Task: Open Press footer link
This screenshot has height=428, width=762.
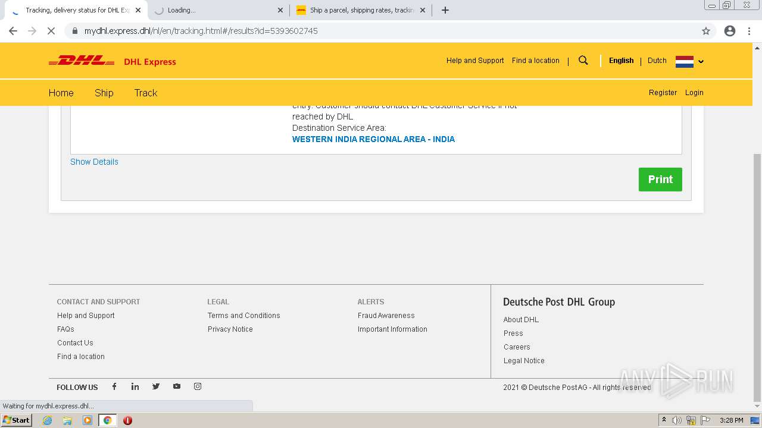Action: click(513, 333)
